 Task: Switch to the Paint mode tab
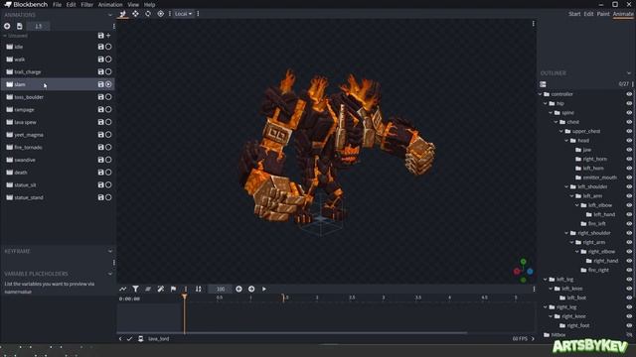(x=603, y=14)
